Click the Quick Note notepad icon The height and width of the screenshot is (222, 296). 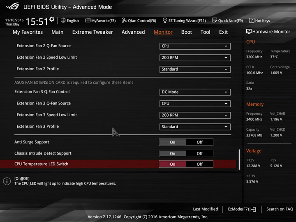[215, 21]
